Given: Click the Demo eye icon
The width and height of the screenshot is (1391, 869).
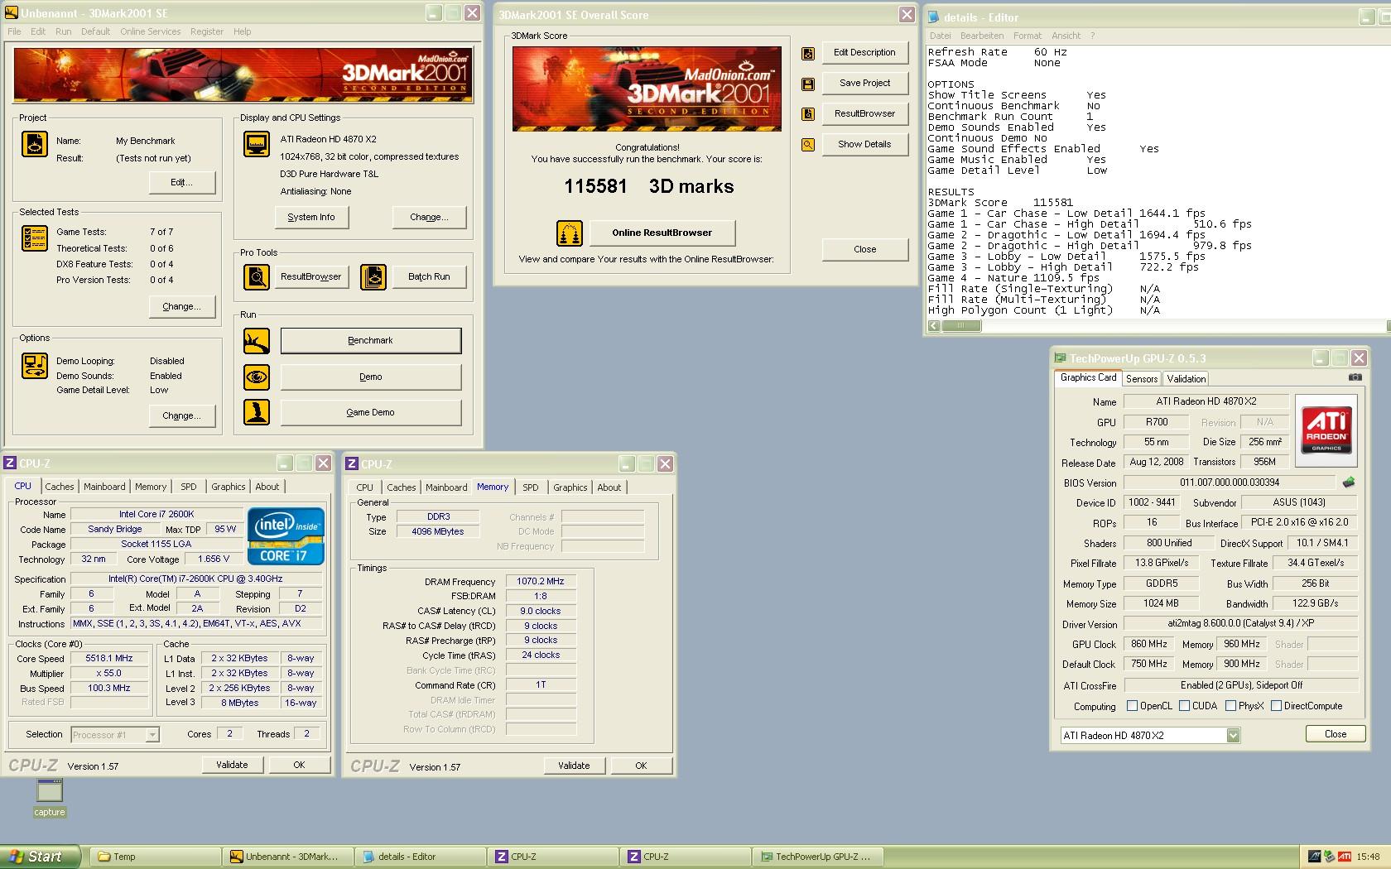Looking at the screenshot, I should pyautogui.click(x=257, y=377).
